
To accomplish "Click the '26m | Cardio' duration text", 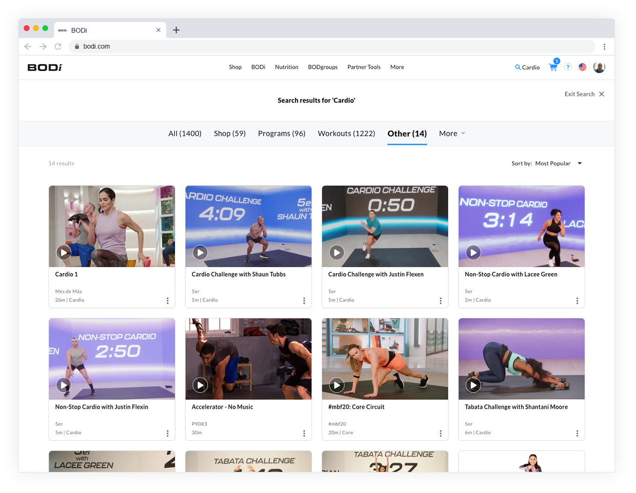I will click(70, 300).
